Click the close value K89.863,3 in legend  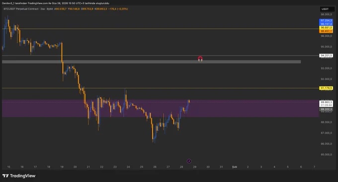pyautogui.click(x=101, y=9)
